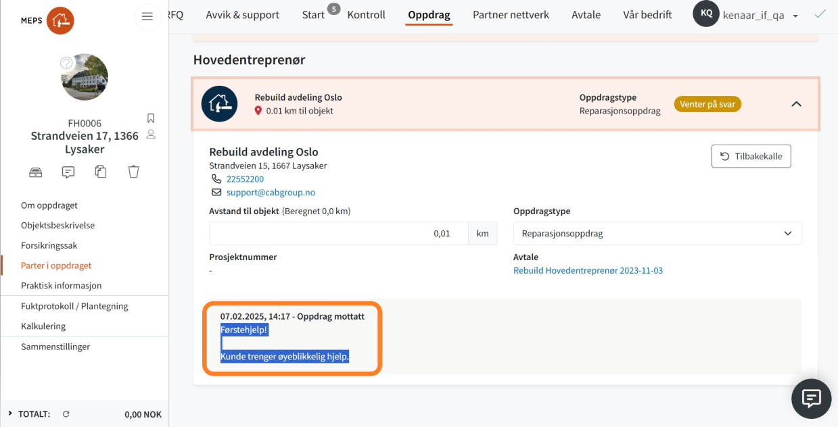Click the question mark help badge
Screen dimensions: 838x427
tap(66, 63)
